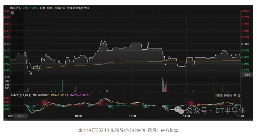Click the 加指标 add indicator button
The width and height of the screenshot is (257, 137).
[x=219, y=95]
